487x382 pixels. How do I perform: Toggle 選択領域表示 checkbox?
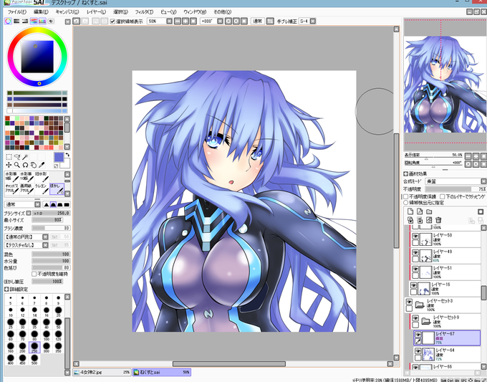tap(112, 22)
